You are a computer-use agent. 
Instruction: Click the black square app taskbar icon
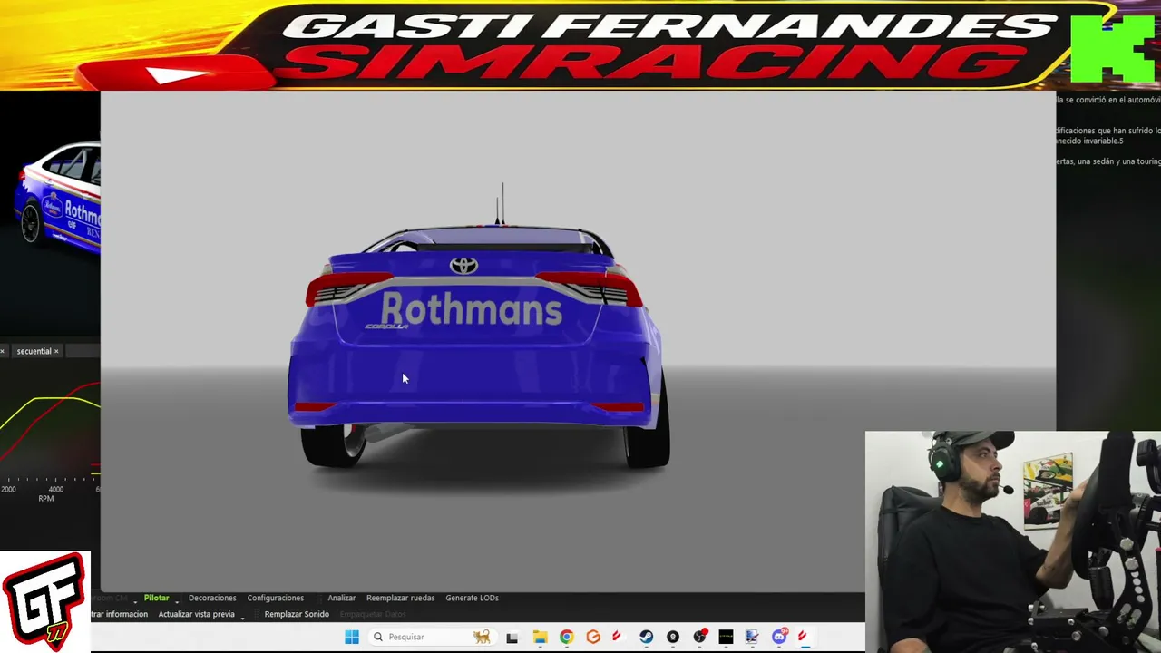pyautogui.click(x=726, y=637)
